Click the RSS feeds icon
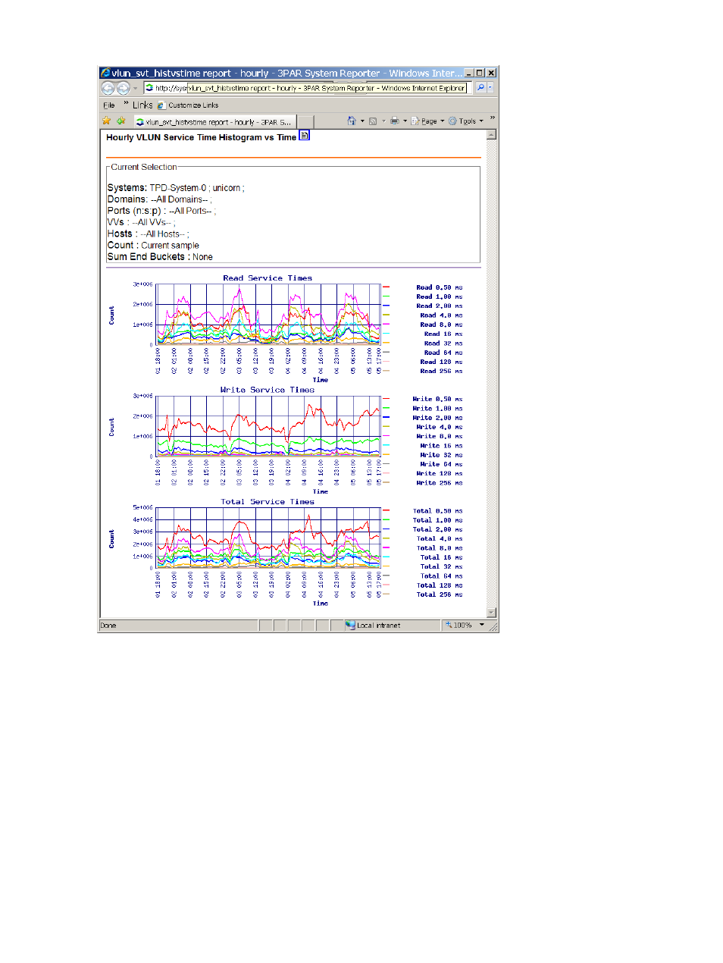This screenshot has width=723, height=963. (x=373, y=121)
